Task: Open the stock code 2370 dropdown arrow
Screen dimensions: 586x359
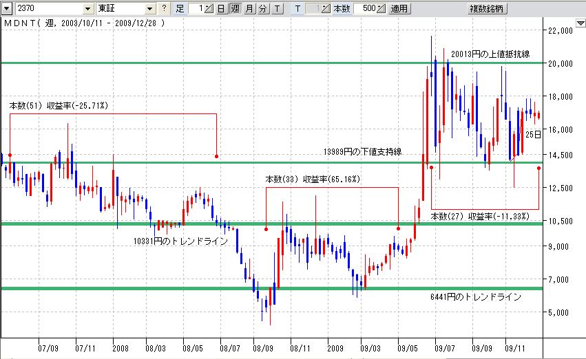Action: pos(87,9)
